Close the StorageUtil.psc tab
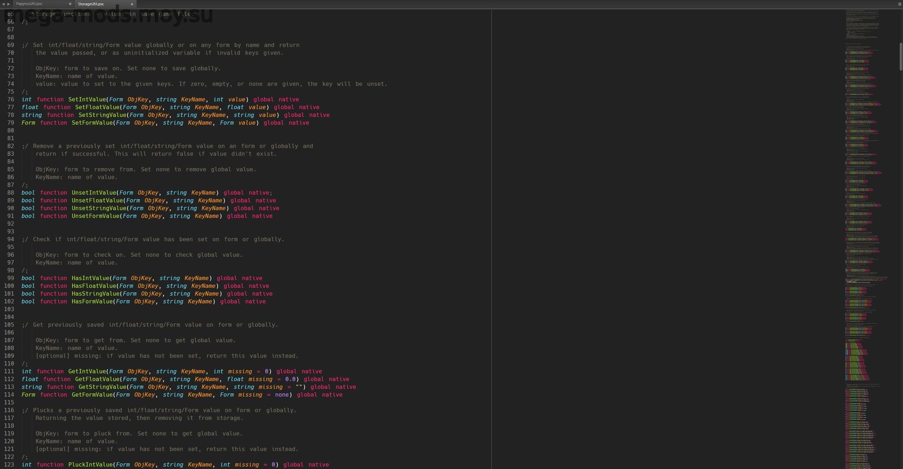The width and height of the screenshot is (903, 469). 132,4
